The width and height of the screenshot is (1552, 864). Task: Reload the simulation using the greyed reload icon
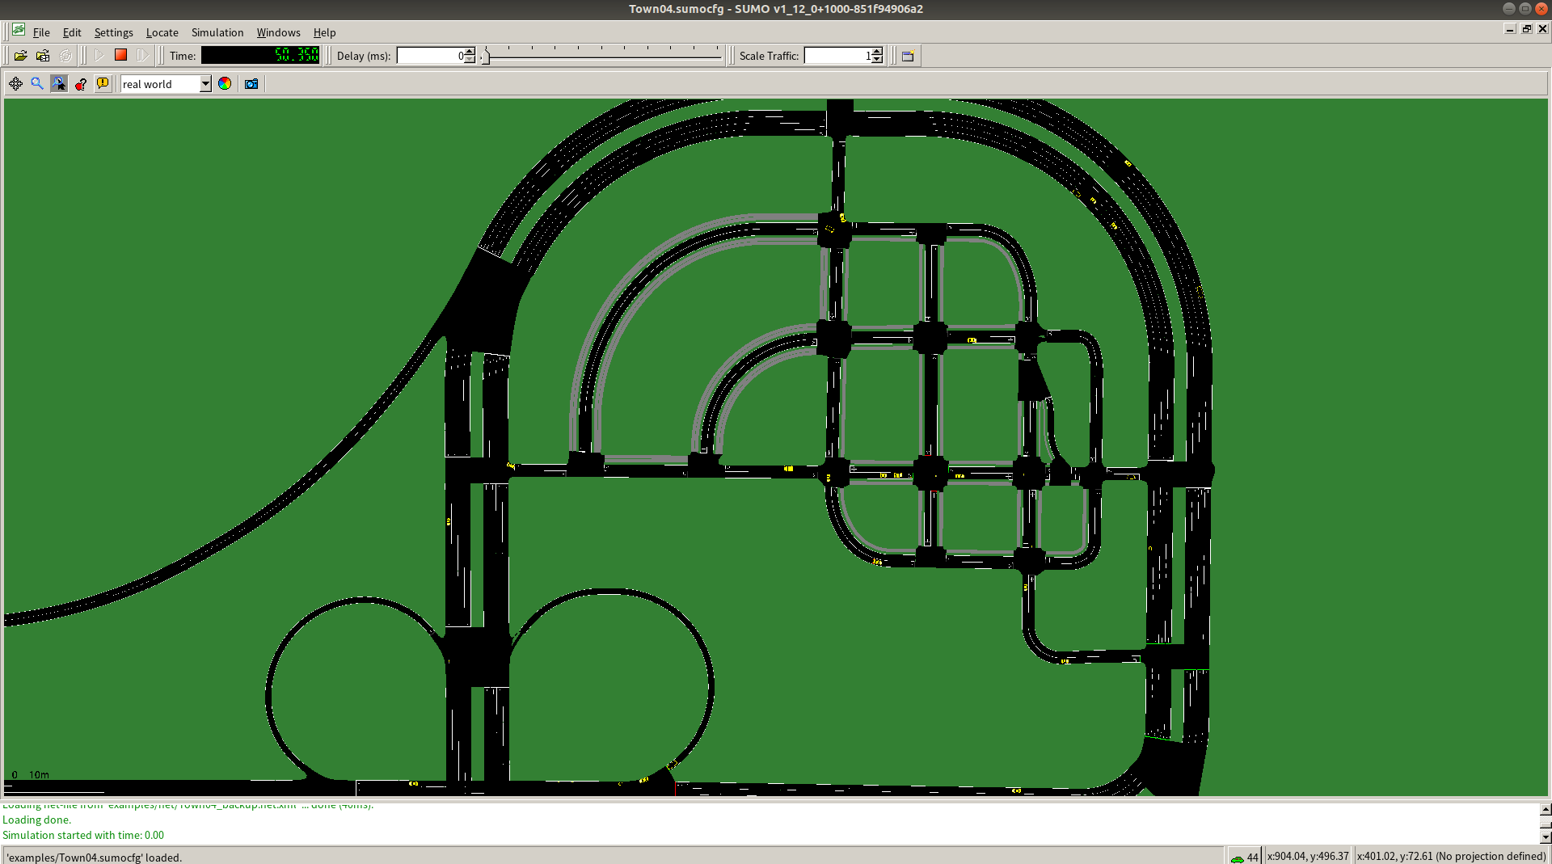coord(65,56)
